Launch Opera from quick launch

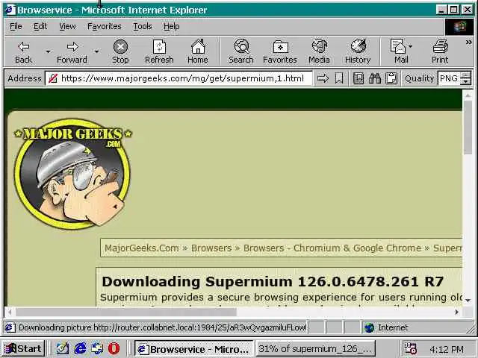point(114,348)
